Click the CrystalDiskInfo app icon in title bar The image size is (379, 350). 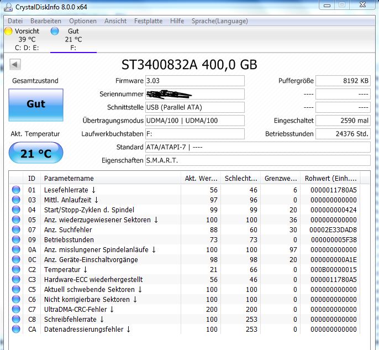(x=8, y=7)
